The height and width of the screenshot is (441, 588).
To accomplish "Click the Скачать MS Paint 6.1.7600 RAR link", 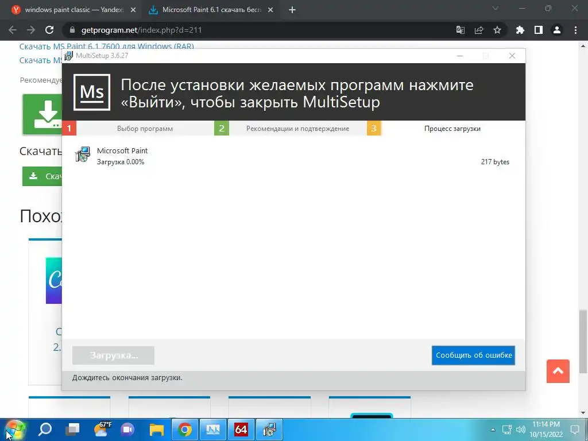I will 106,47.
